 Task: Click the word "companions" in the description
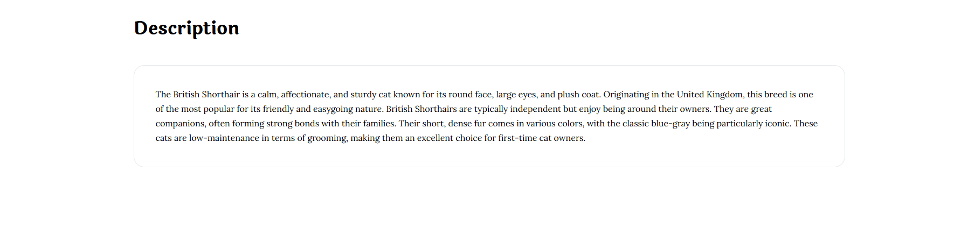[180, 124]
